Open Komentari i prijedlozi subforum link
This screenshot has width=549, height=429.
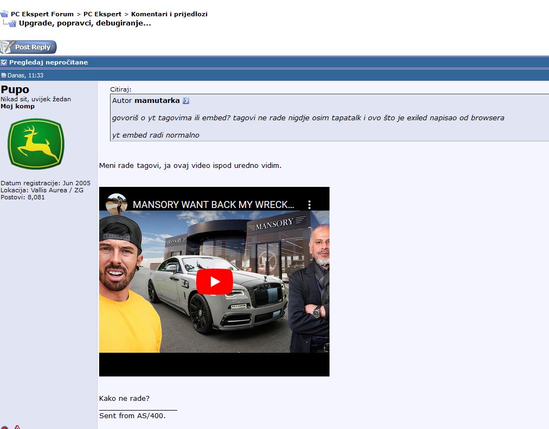click(169, 14)
